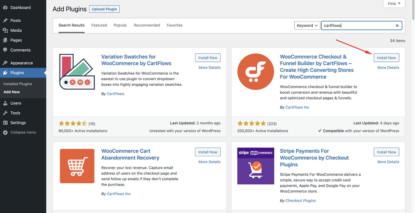The image size is (415, 213).
Task: Open Checkout Plugins author link
Action: click(x=301, y=201)
